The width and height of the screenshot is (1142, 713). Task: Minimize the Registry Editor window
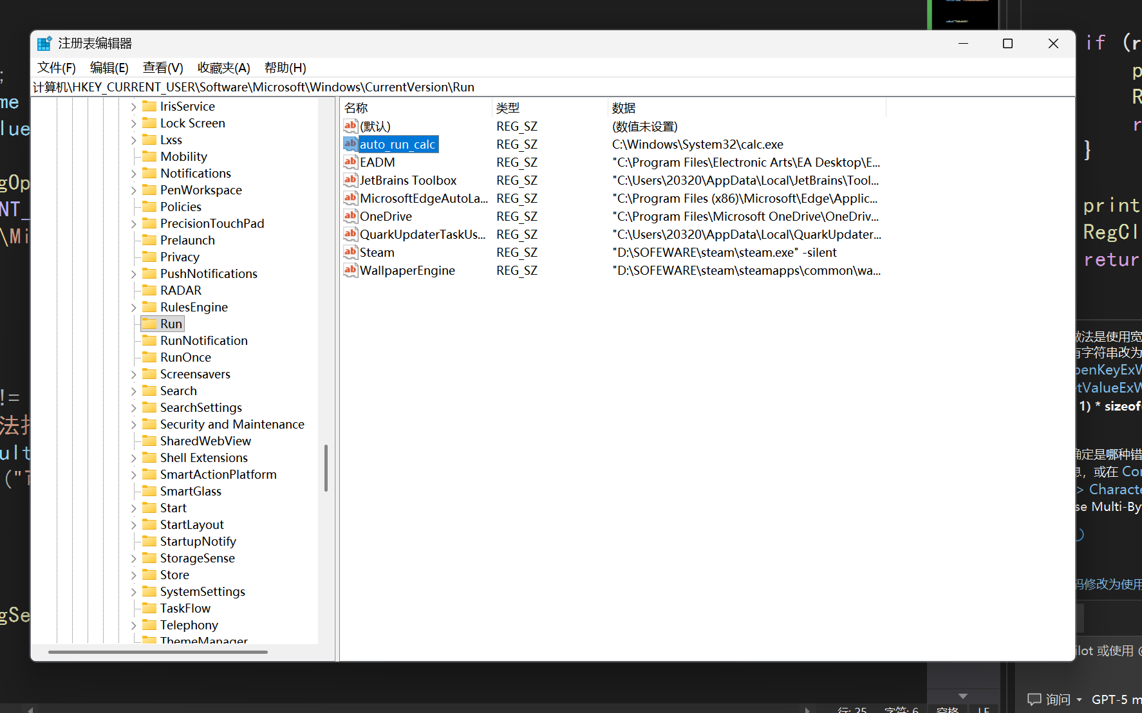963,43
